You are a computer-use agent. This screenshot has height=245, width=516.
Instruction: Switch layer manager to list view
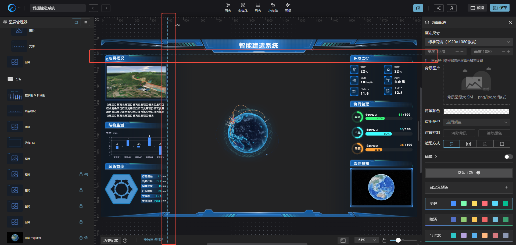85,22
